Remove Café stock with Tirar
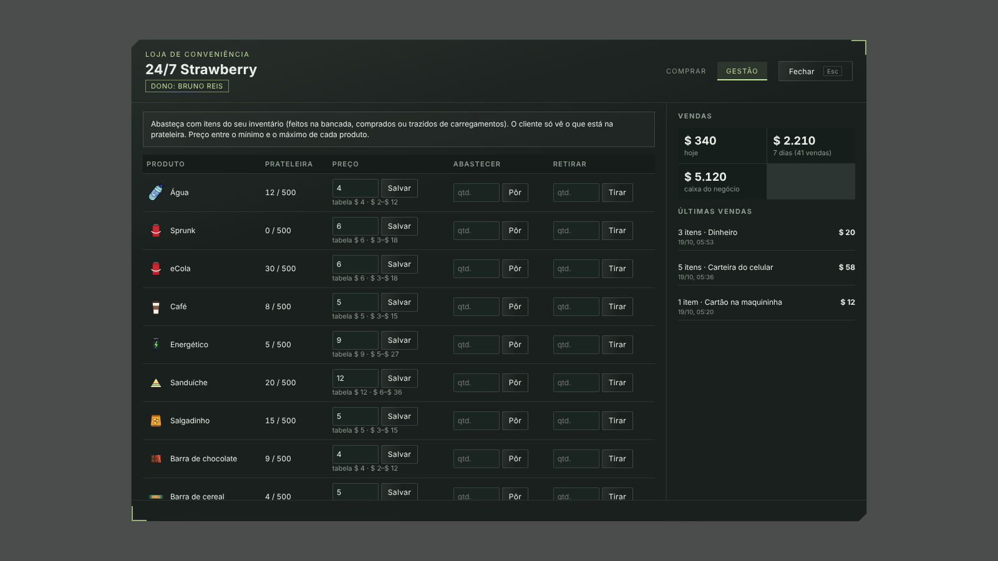The image size is (998, 561). [x=618, y=307]
